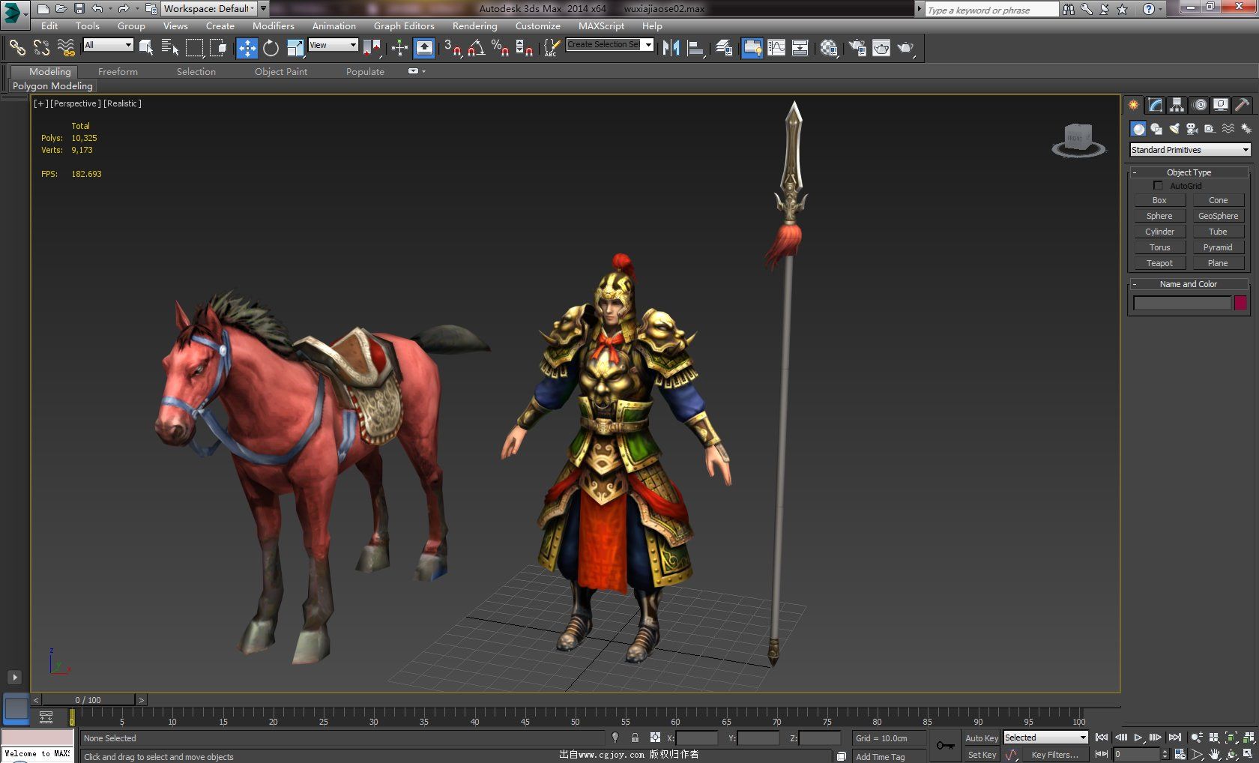Viewport: 1259px width, 763px height.
Task: Click the Render Production teapot icon
Action: [906, 48]
